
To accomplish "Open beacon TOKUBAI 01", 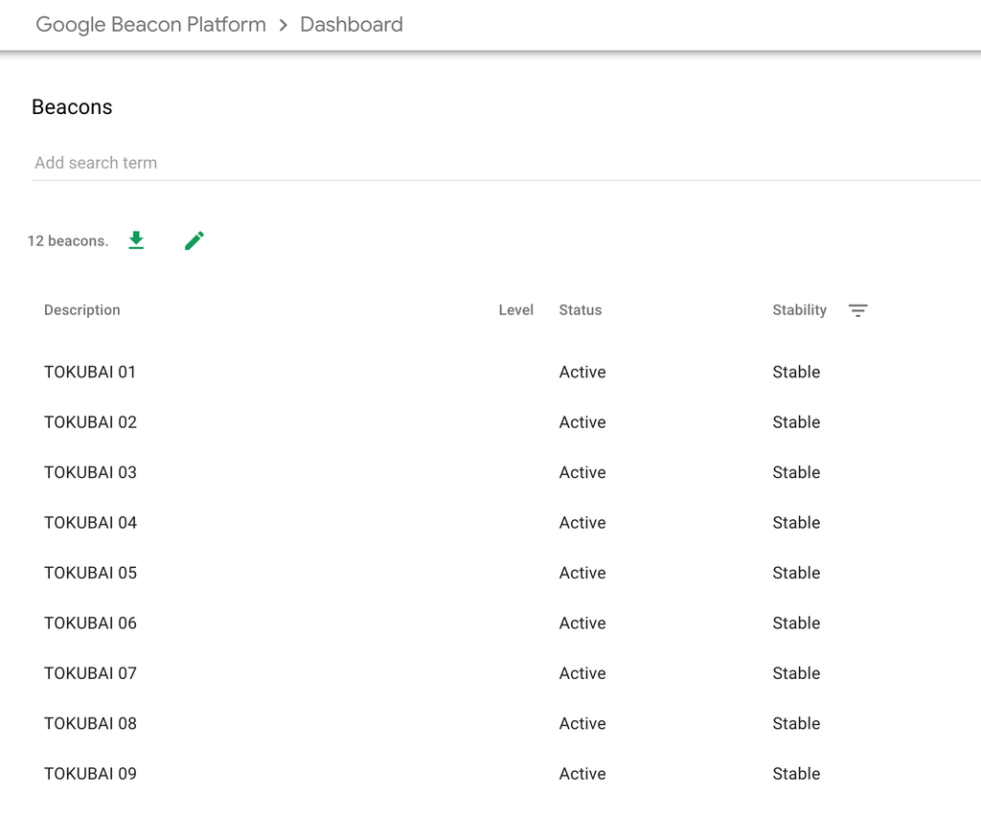I will click(x=90, y=372).
